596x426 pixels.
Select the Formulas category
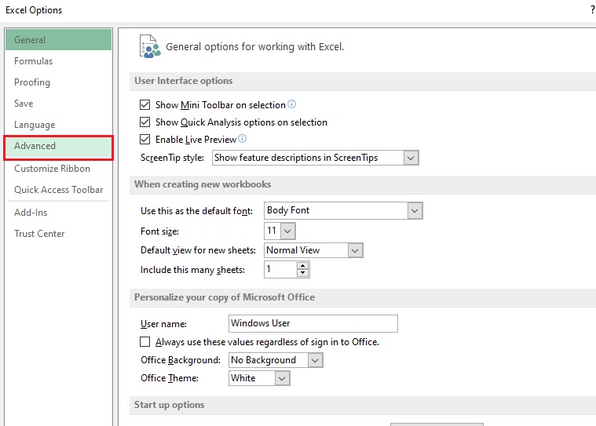59,60
